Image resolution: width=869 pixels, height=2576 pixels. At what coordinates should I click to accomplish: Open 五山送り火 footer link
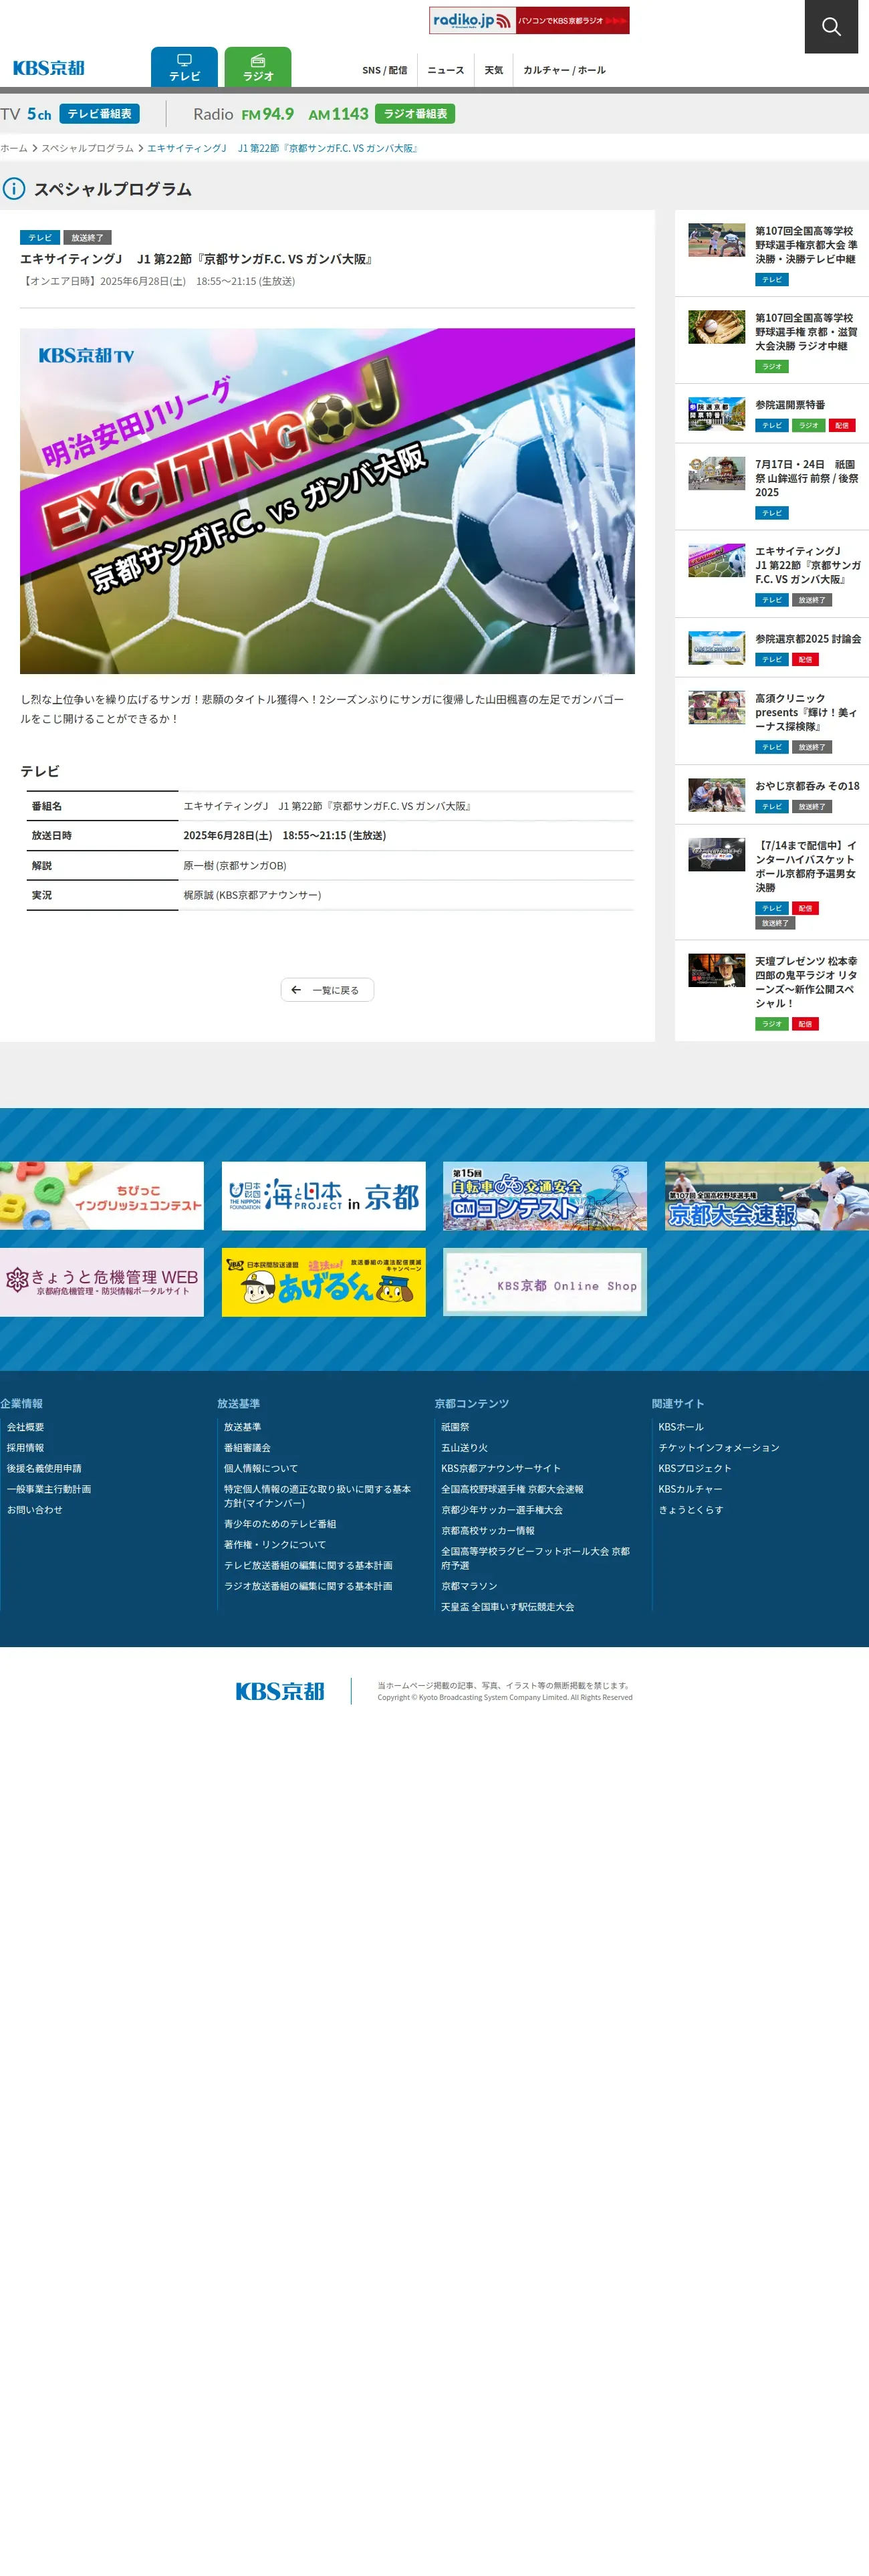465,1448
